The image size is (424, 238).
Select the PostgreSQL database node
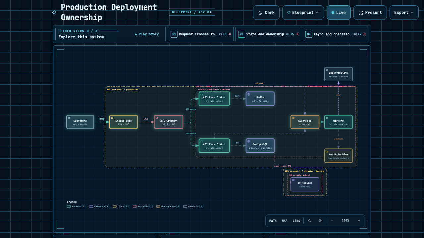click(260, 146)
